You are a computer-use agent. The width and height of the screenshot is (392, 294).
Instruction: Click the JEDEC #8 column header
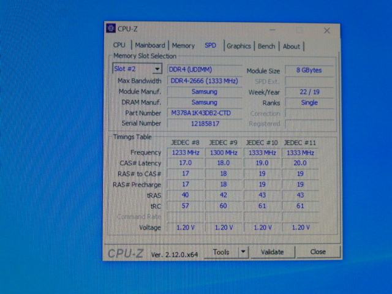tap(185, 143)
